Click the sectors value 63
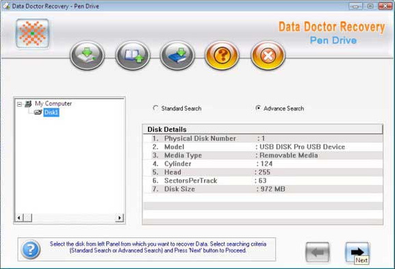Screen dimensions: 395x269 coord(262,181)
